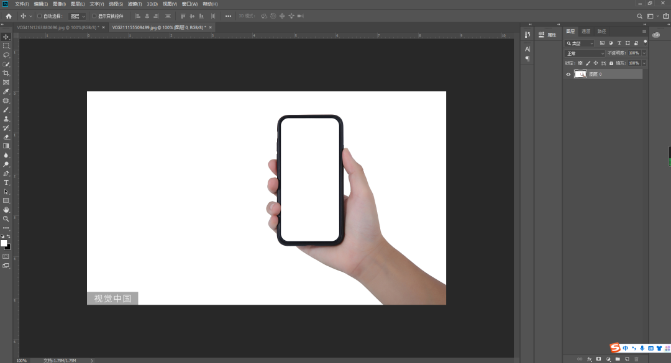Click the lock all layer icon
The height and width of the screenshot is (363, 671).
611,63
